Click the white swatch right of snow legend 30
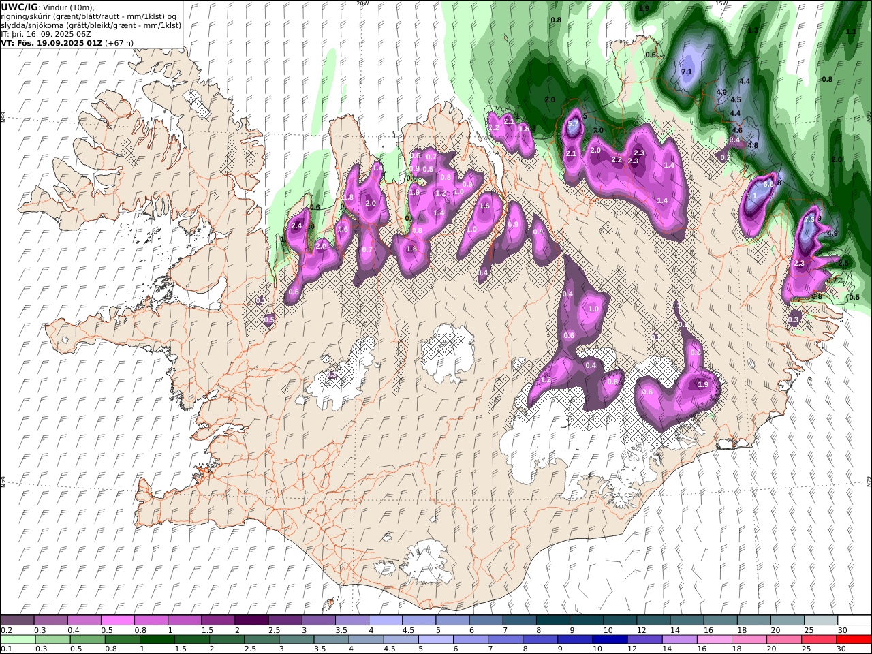Image resolution: width=872 pixels, height=654 pixels. [854, 620]
